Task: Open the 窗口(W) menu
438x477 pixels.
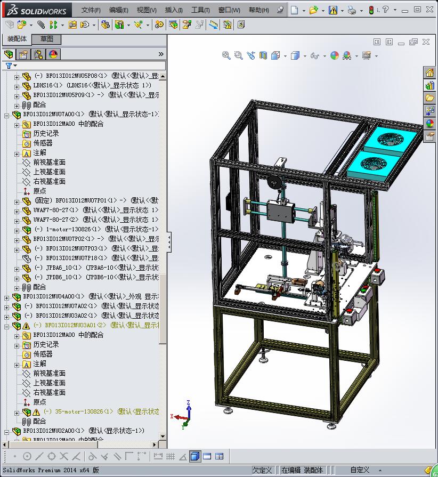Action: [229, 10]
